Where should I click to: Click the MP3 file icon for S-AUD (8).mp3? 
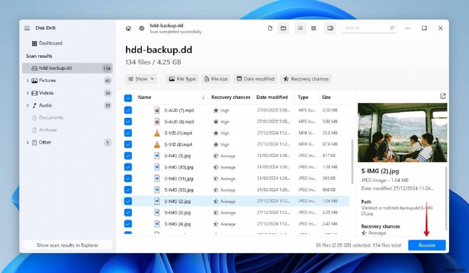click(x=157, y=122)
